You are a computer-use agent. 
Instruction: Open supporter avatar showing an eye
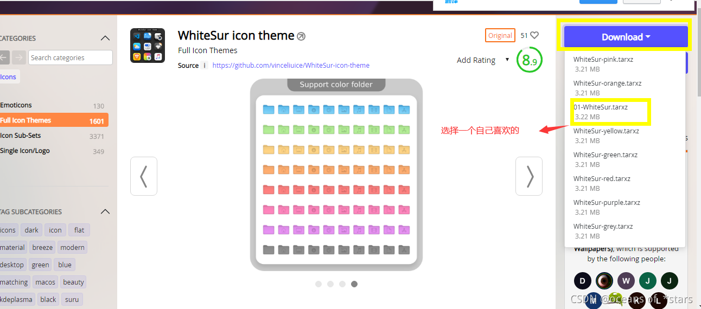604,281
